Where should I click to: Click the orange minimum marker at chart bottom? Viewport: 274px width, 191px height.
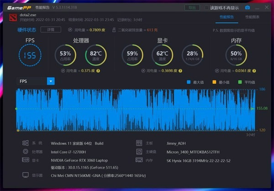18,131
